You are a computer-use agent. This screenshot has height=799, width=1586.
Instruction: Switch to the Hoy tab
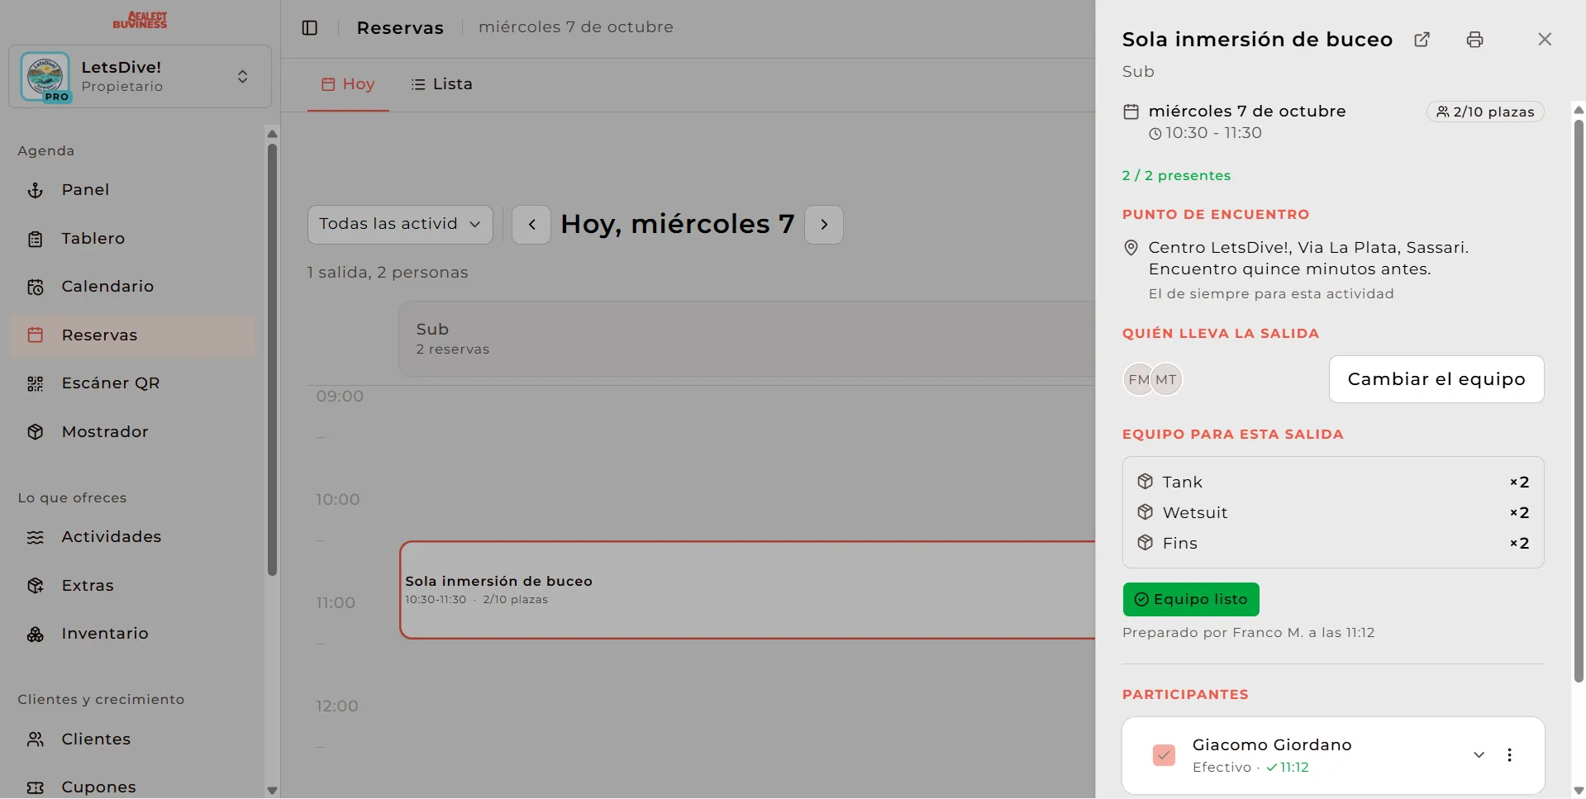pos(348,84)
